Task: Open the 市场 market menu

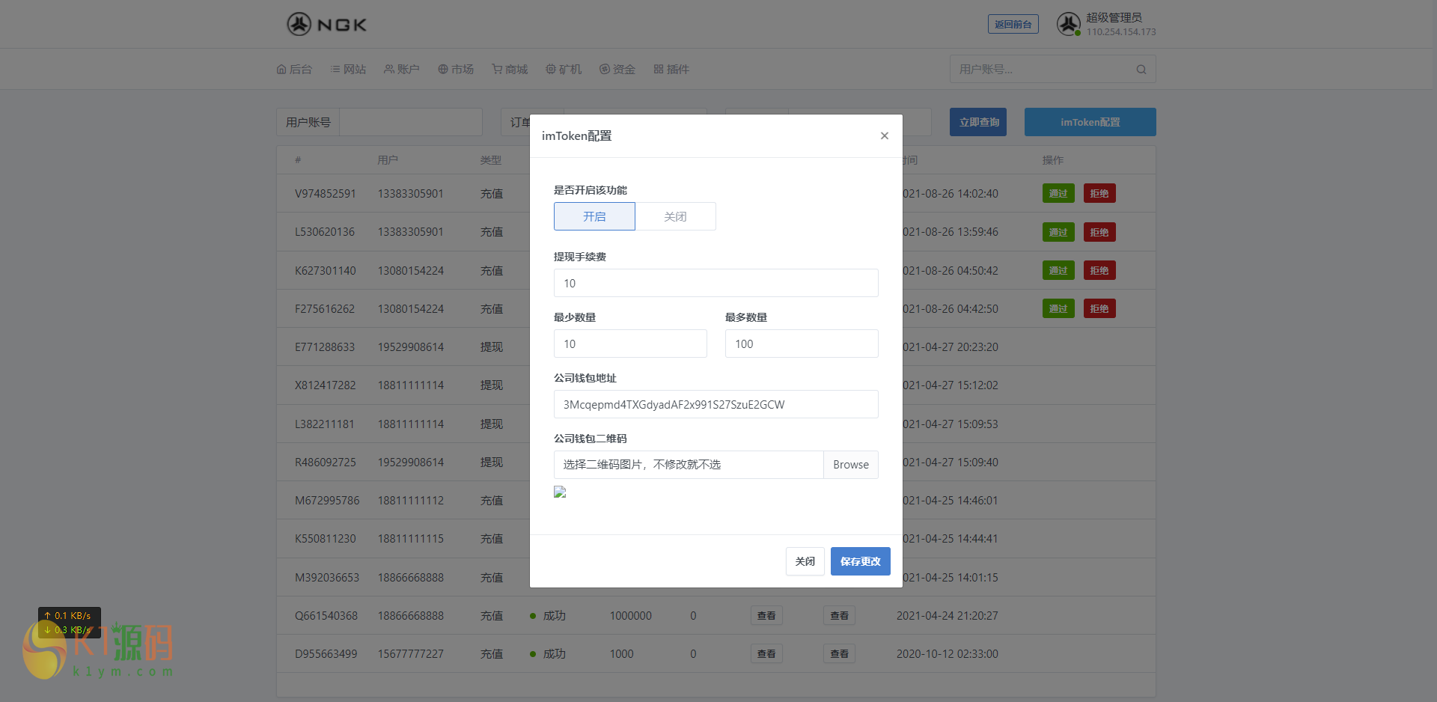Action: coord(456,70)
